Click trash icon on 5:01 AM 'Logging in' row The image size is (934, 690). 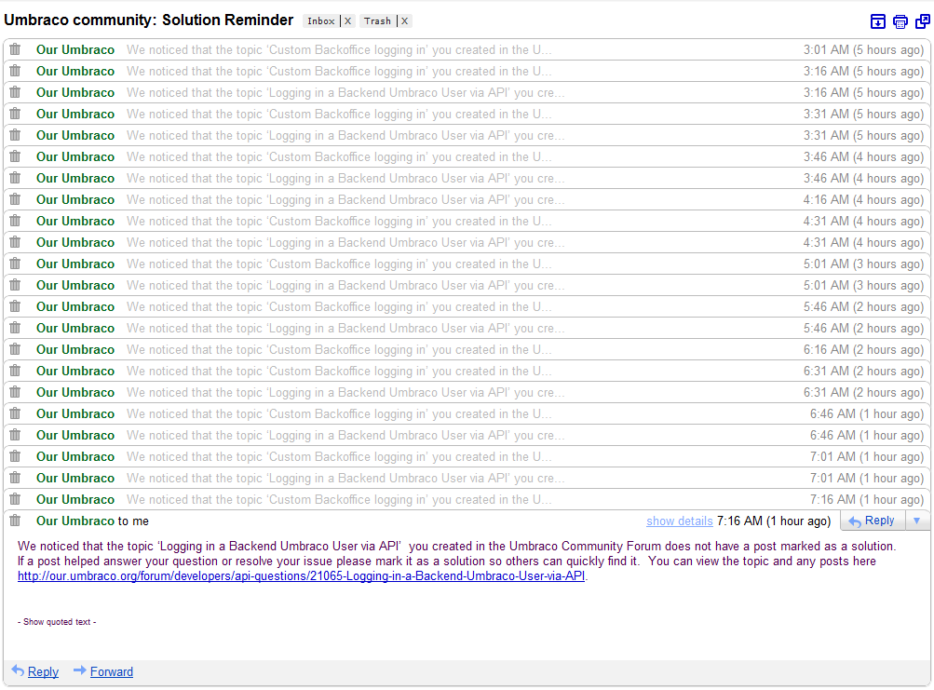pos(15,286)
